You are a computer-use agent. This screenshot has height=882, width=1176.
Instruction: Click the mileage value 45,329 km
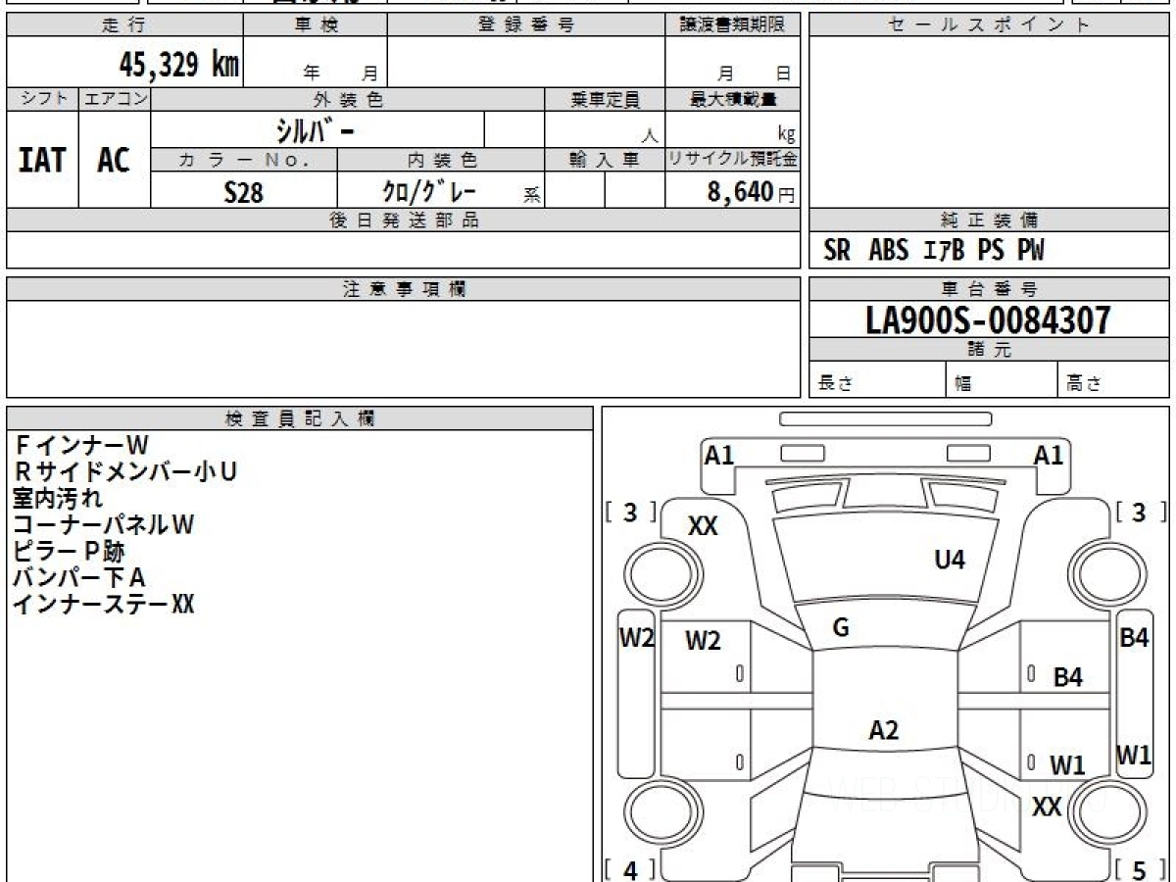click(178, 66)
